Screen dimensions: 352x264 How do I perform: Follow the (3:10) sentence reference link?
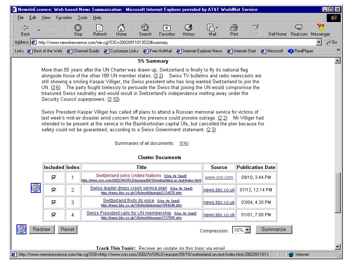click(113, 99)
